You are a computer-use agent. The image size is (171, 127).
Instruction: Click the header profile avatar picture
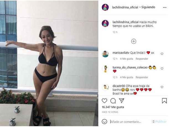105,7
